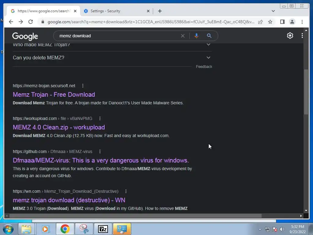Open the Chrome profile avatar
Image resolution: width=313 pixels, height=235 pixels.
[x=292, y=22]
